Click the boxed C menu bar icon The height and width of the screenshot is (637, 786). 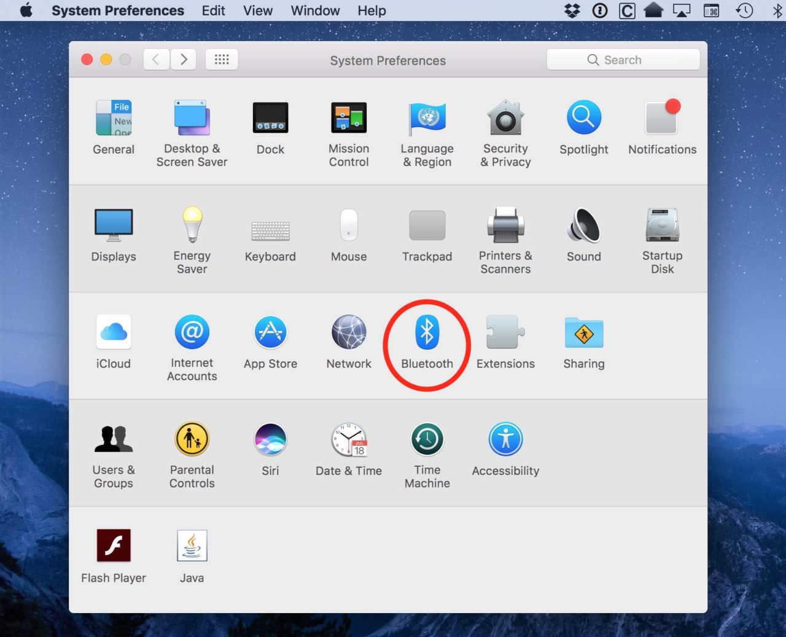point(627,11)
